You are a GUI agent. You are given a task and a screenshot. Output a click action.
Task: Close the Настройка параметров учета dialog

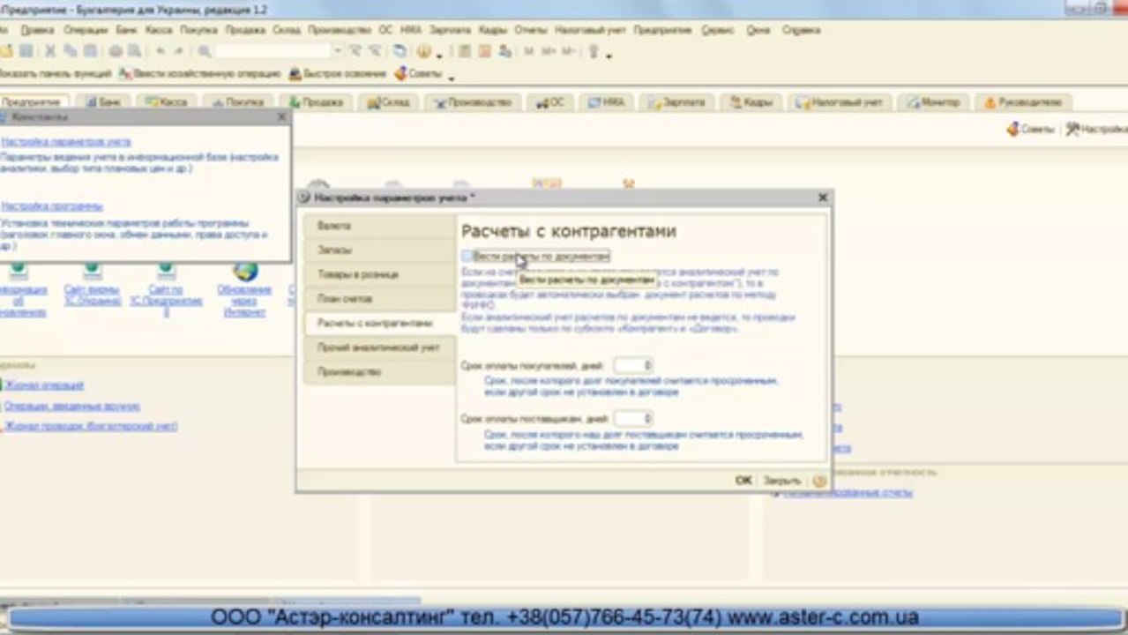pos(822,198)
